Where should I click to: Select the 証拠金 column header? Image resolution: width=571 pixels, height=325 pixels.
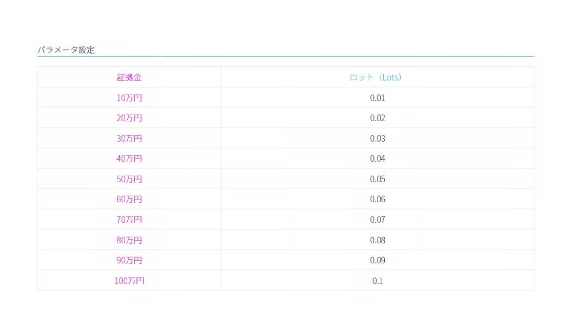(129, 77)
